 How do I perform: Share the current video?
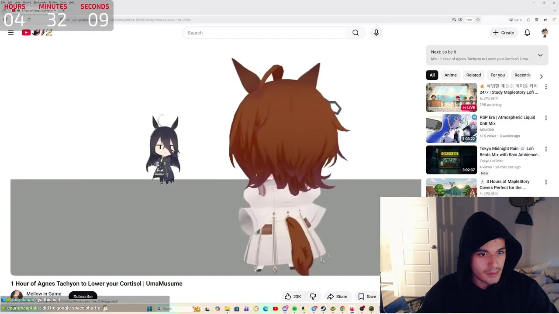point(337,297)
